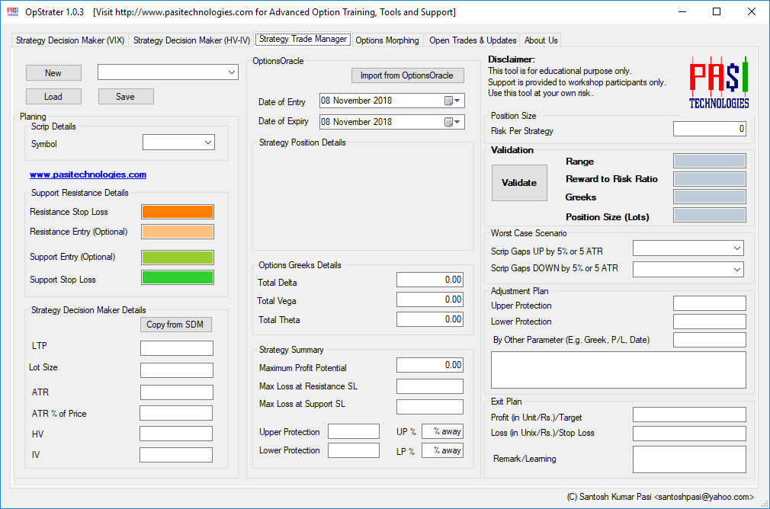Open the About Us tab
770x509 pixels.
[x=541, y=40]
